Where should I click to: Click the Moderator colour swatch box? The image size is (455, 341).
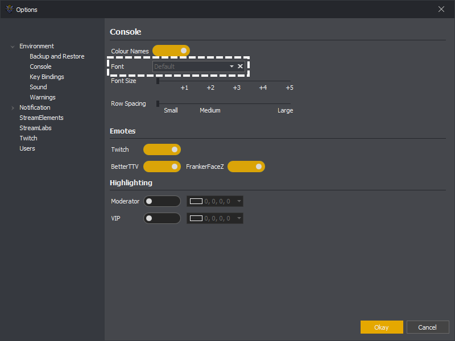(x=196, y=201)
